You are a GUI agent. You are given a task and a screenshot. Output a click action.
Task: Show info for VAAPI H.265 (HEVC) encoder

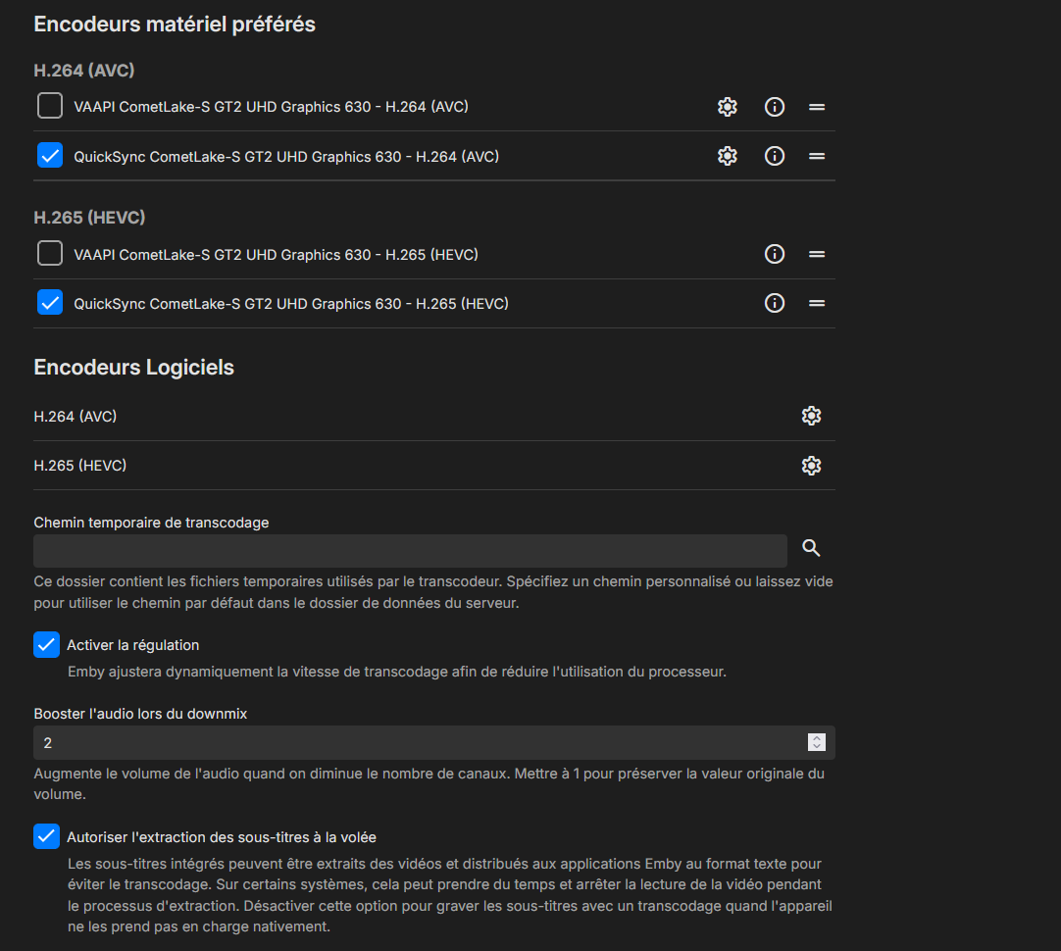pyautogui.click(x=775, y=254)
